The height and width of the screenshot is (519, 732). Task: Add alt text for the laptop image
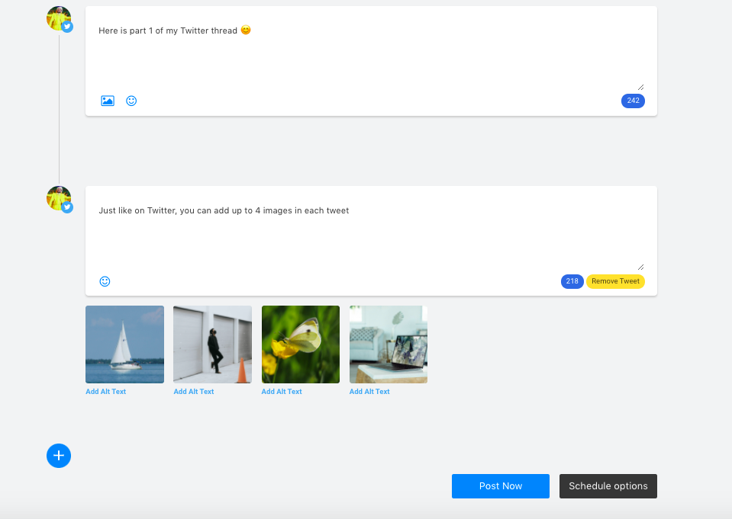[369, 391]
